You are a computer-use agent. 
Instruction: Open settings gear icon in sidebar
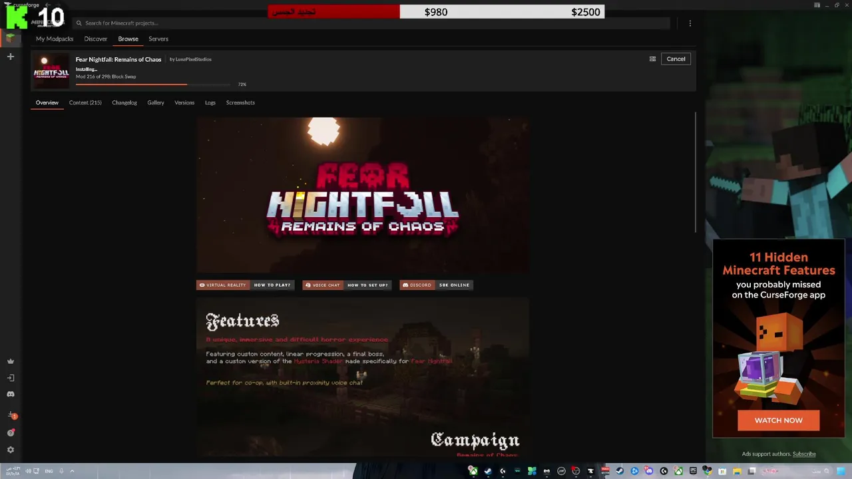click(x=10, y=450)
